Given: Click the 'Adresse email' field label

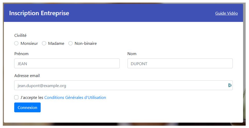Looking at the screenshot, I should tap(27, 76).
